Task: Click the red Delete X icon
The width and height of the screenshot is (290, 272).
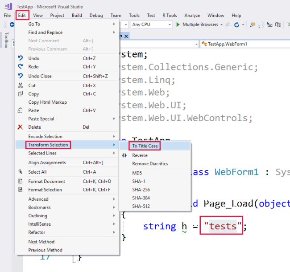Action: click(x=20, y=127)
